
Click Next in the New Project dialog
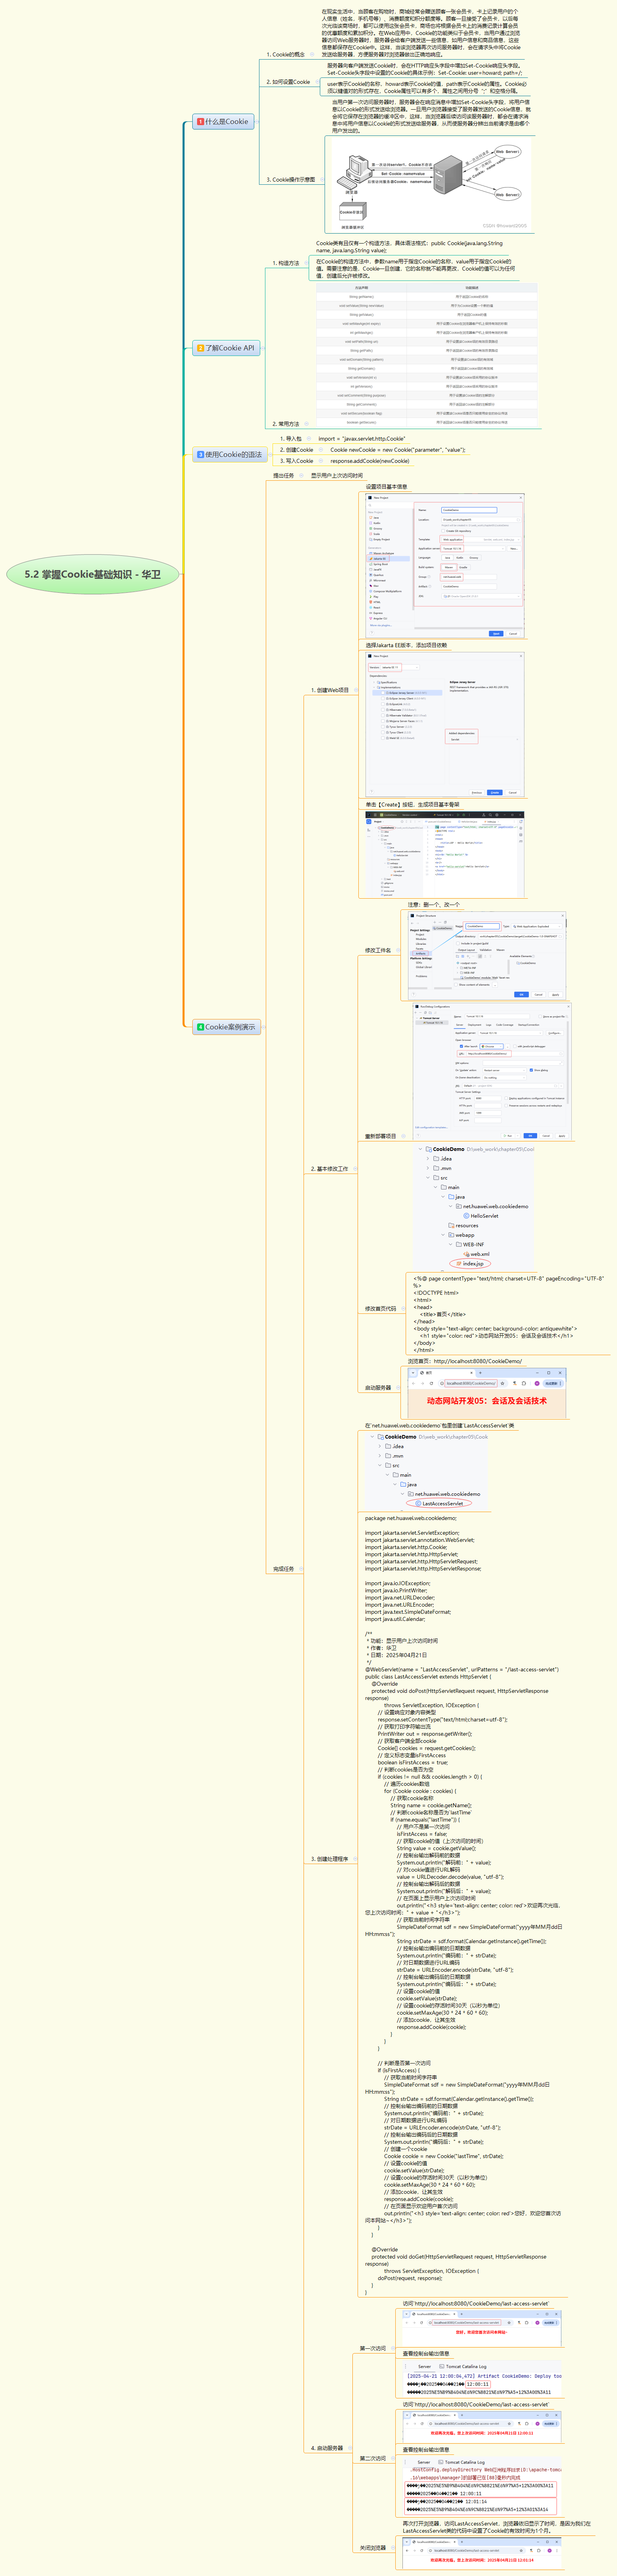tap(496, 634)
